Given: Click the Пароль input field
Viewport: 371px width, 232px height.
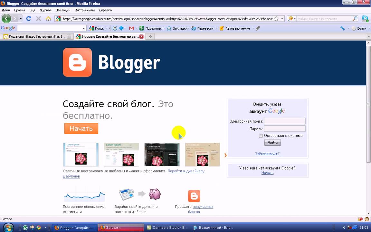Looking at the screenshot, I should [285, 129].
